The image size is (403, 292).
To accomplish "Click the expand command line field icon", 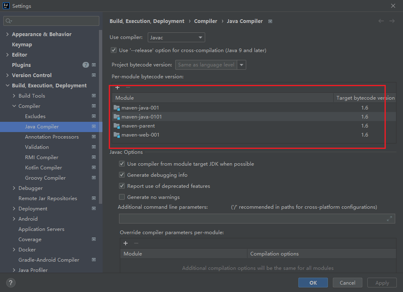I will [x=389, y=219].
